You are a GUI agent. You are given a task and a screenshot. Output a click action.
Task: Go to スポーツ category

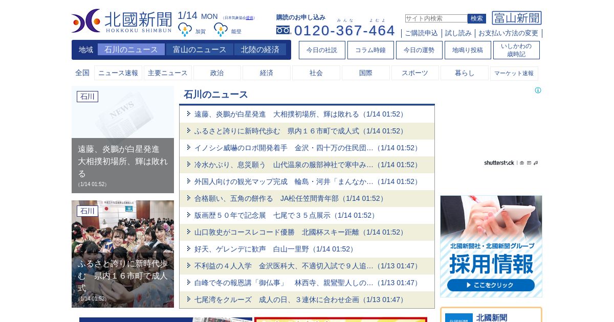pyautogui.click(x=415, y=73)
